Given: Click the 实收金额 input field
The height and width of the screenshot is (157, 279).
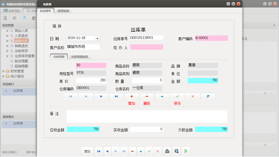Looking at the screenshot, I should click(147, 129).
